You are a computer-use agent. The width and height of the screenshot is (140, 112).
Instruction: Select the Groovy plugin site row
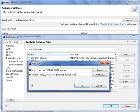click(x=71, y=58)
